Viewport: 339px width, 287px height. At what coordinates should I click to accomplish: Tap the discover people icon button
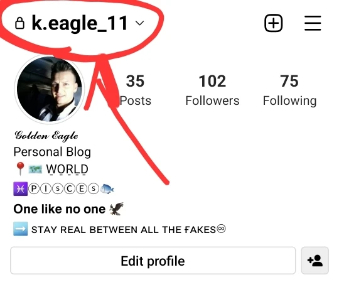(x=315, y=261)
